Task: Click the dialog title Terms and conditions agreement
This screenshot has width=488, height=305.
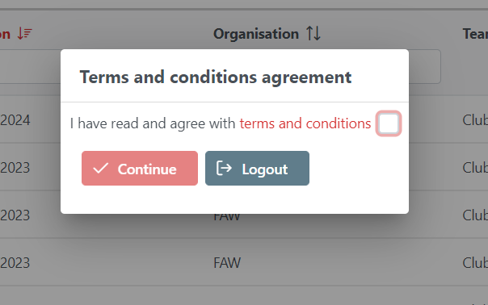Action: [x=216, y=77]
